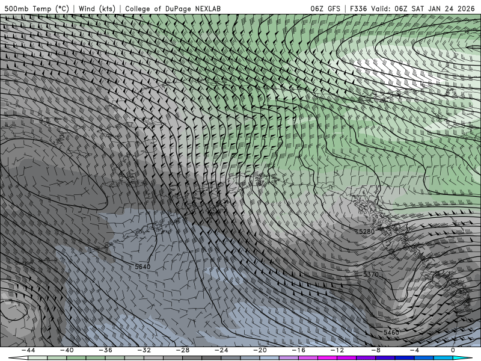The height and width of the screenshot is (361, 481).
Task: Click the lavender swatch just left of -16
Action: [x=289, y=358]
